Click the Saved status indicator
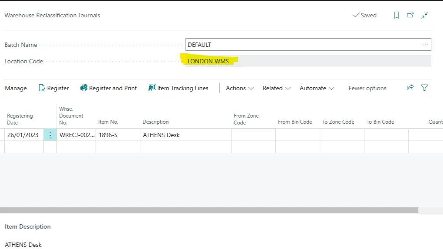This screenshot has height=249, width=443. coord(365,15)
